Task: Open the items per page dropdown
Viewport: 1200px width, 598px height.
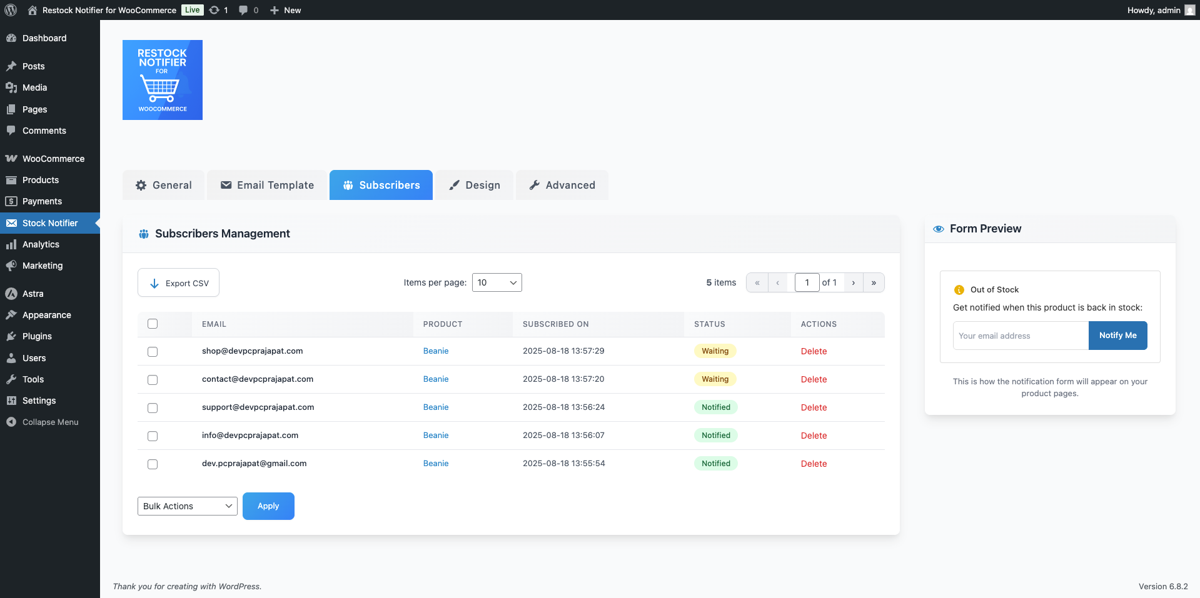Action: (497, 282)
